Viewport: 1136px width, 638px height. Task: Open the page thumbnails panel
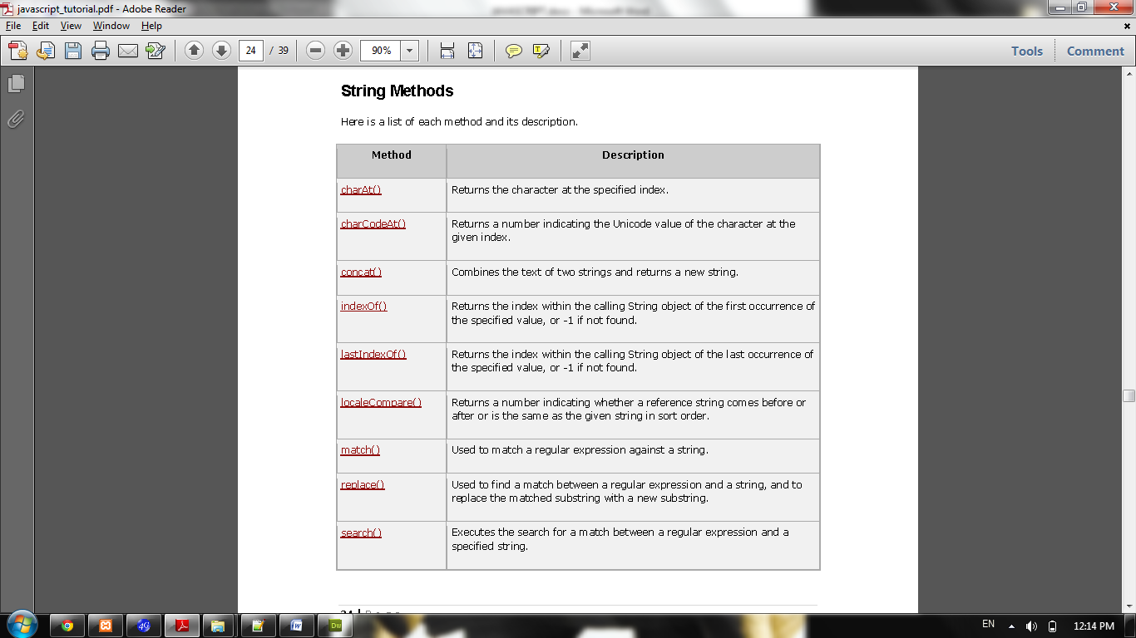coord(16,83)
